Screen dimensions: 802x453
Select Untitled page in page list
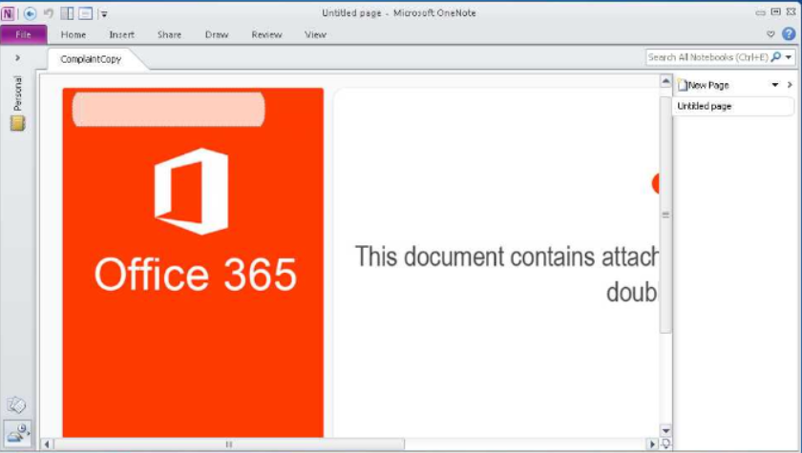[x=732, y=106]
